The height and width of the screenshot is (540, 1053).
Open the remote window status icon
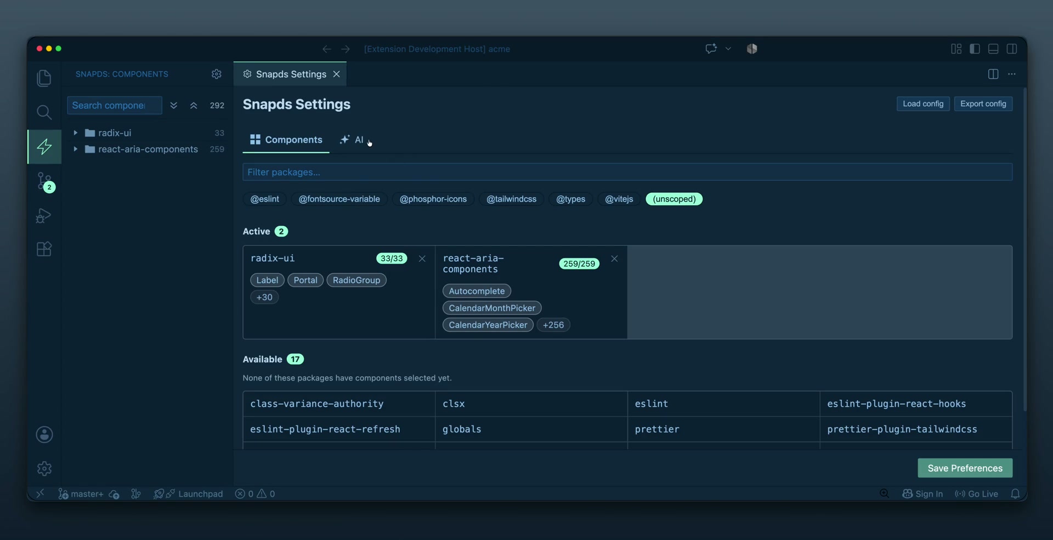pyautogui.click(x=40, y=493)
